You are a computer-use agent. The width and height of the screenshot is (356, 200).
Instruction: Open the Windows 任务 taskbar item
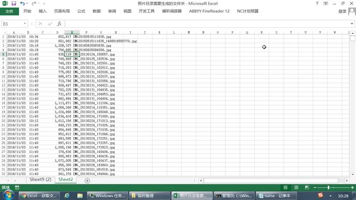107,196
